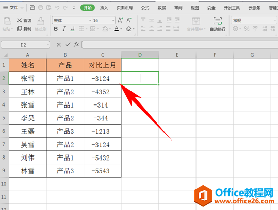The width and height of the screenshot is (278, 210).
Task: Click the clear format eraser icon
Action: 129,29
